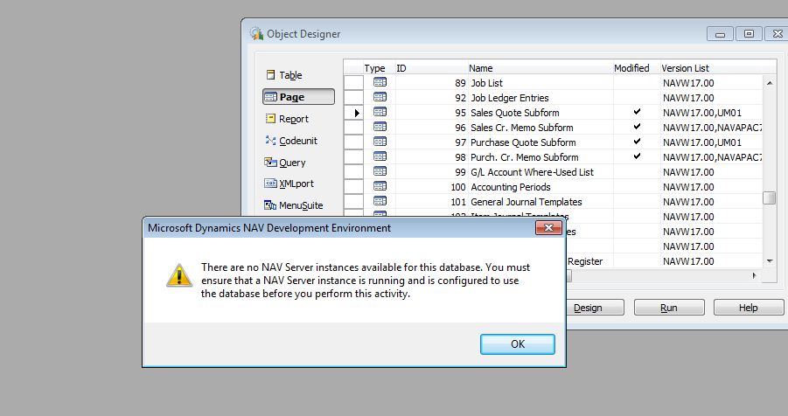Click version NAVW17.00,UM01 of Purchase Quote Subform

pos(711,142)
